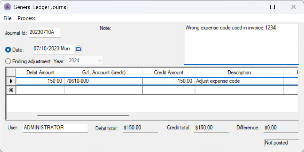304x152 pixels.
Task: Select the Date radio button
Action: [x=8, y=50]
